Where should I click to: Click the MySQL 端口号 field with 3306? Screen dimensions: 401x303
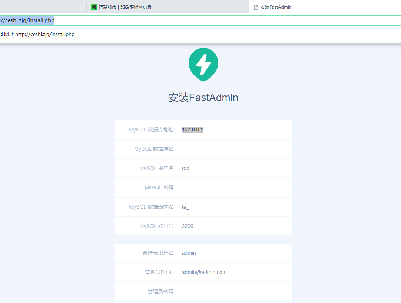coord(236,226)
